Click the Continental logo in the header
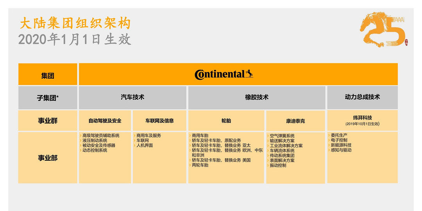The width and height of the screenshot is (422, 211). [224, 74]
